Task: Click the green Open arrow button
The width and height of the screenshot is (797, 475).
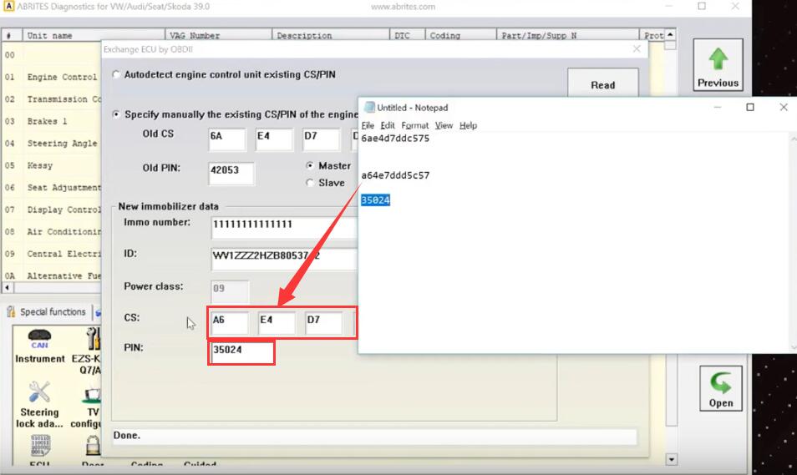Action: 721,388
